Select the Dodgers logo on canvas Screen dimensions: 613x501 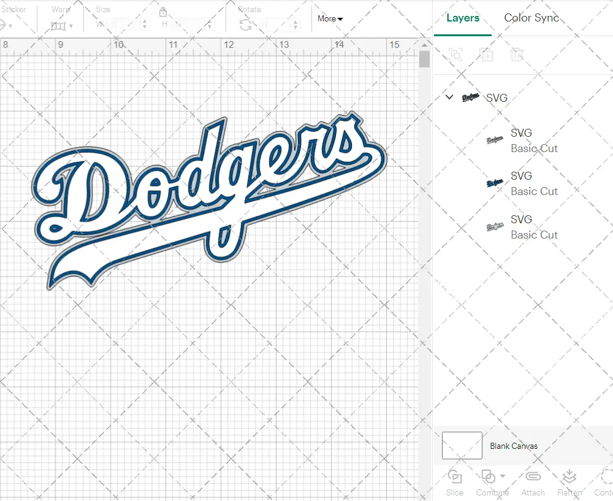(x=209, y=201)
